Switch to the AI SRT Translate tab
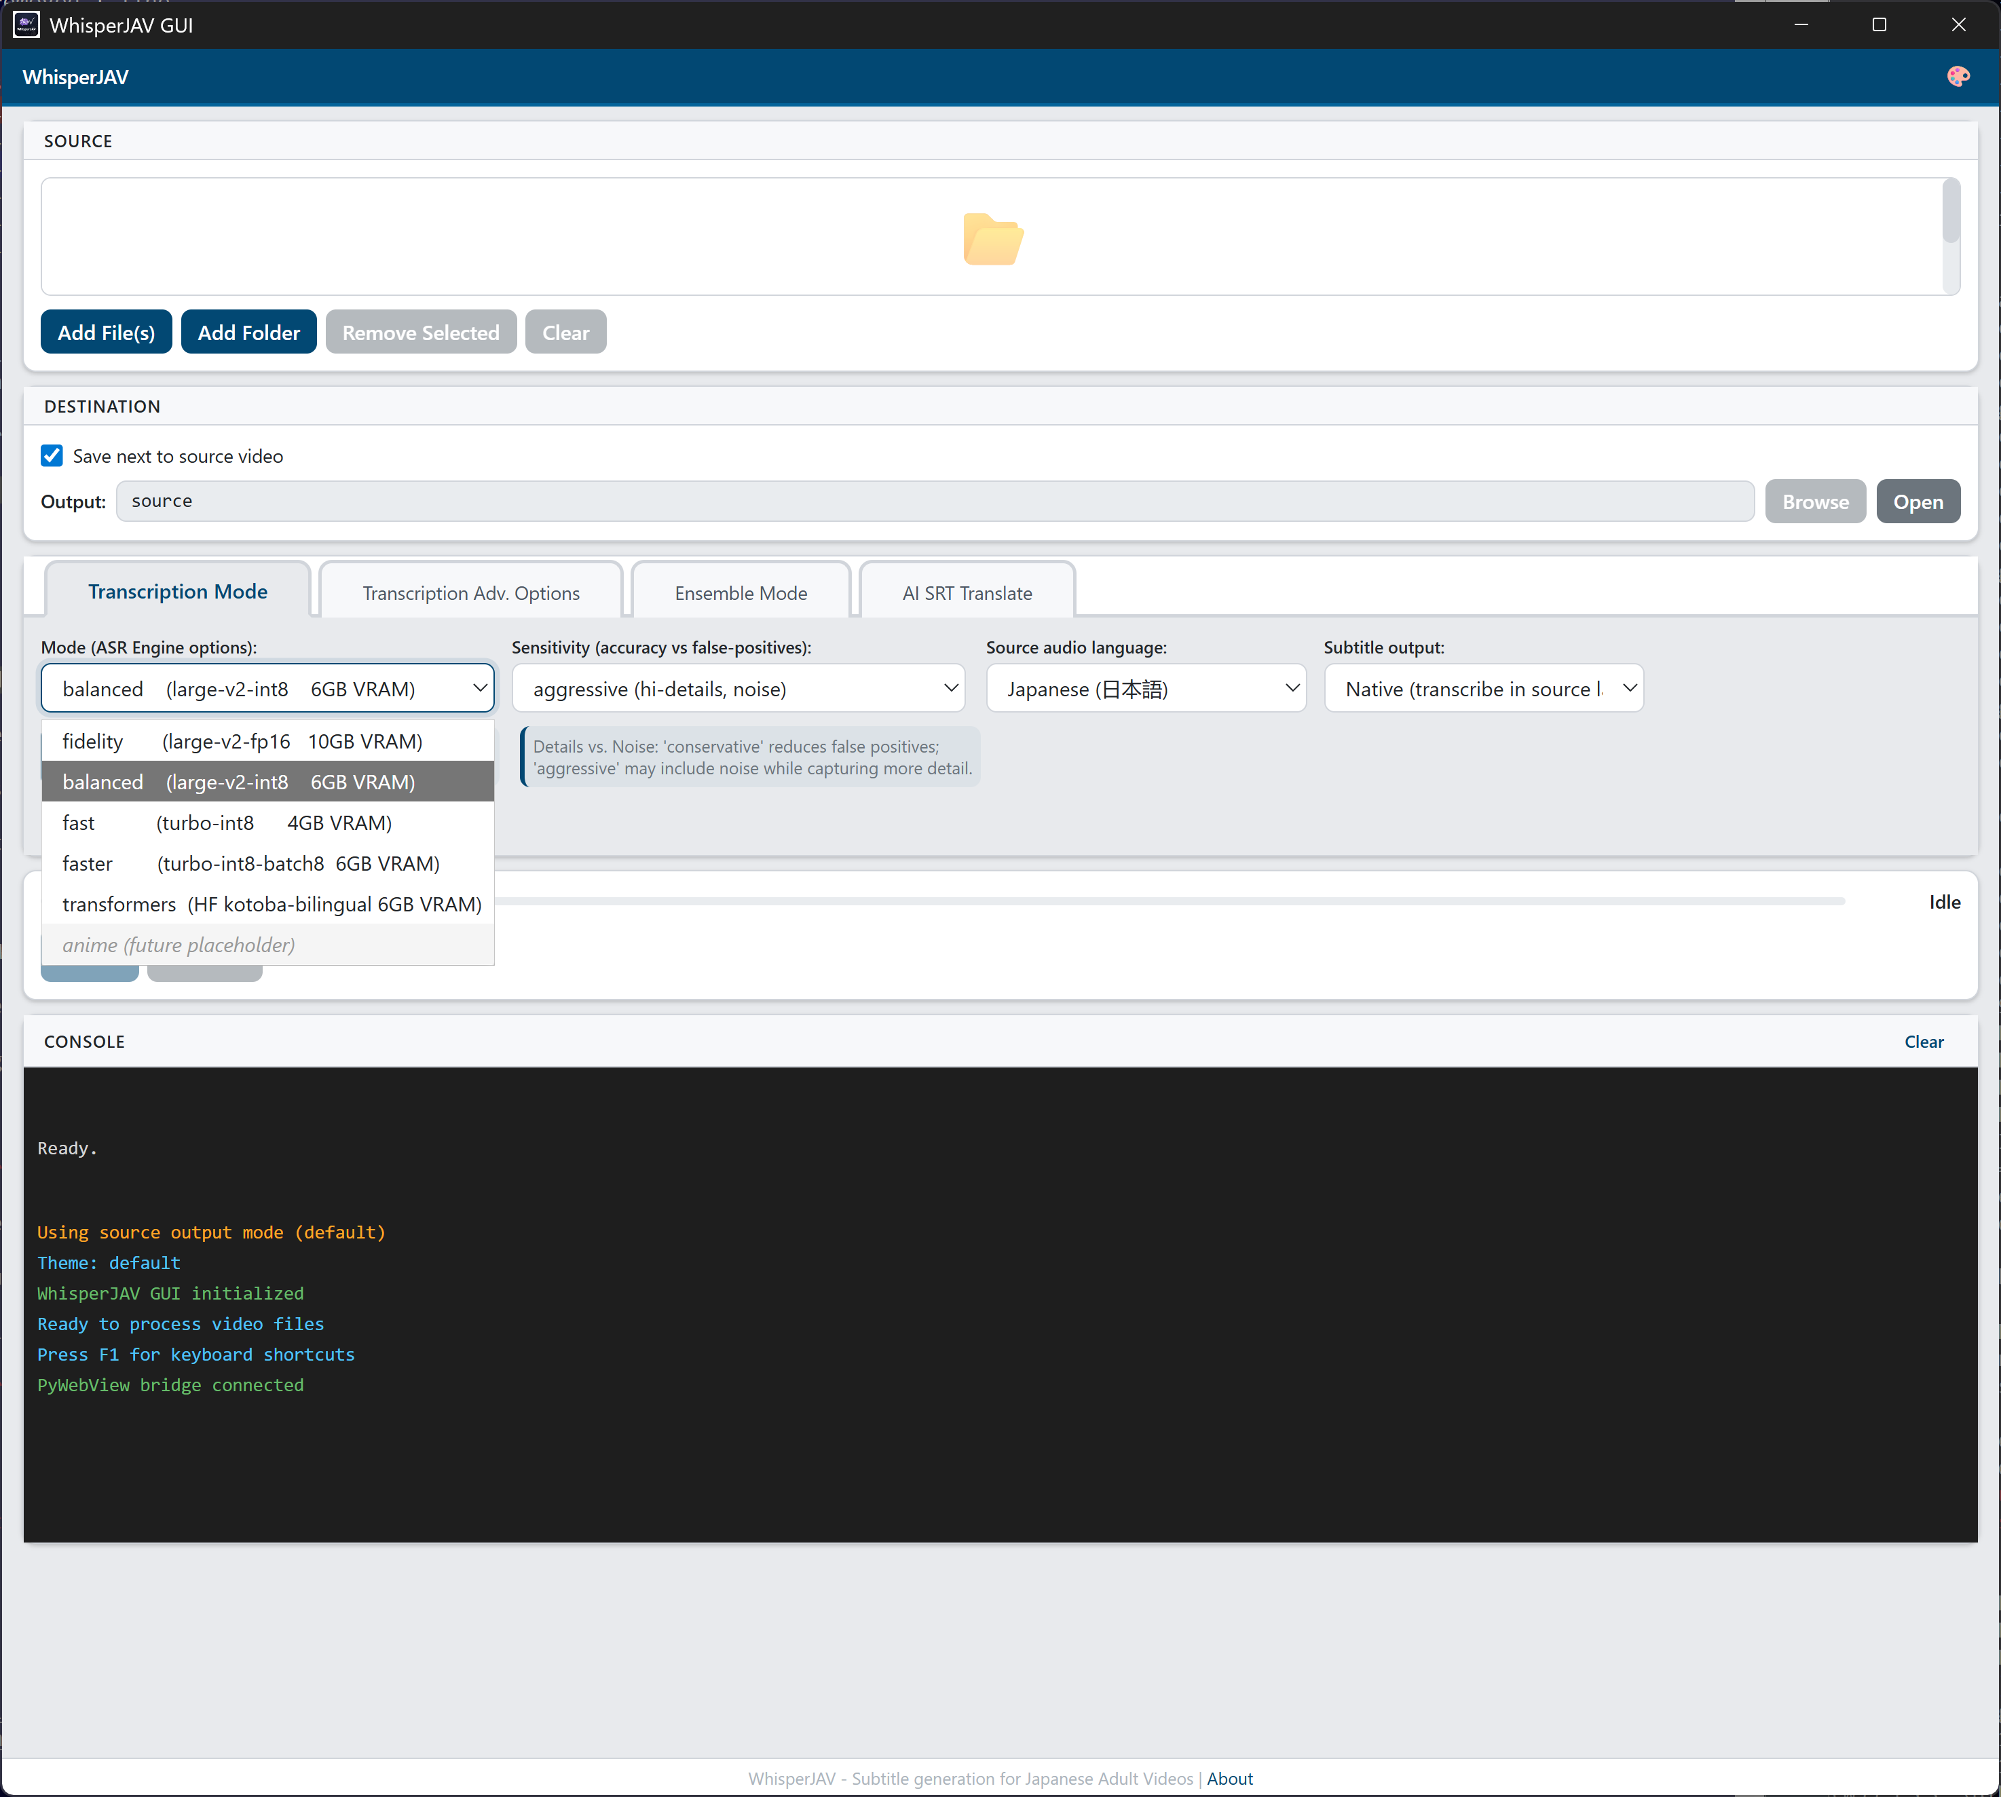Image resolution: width=2001 pixels, height=1797 pixels. [967, 592]
